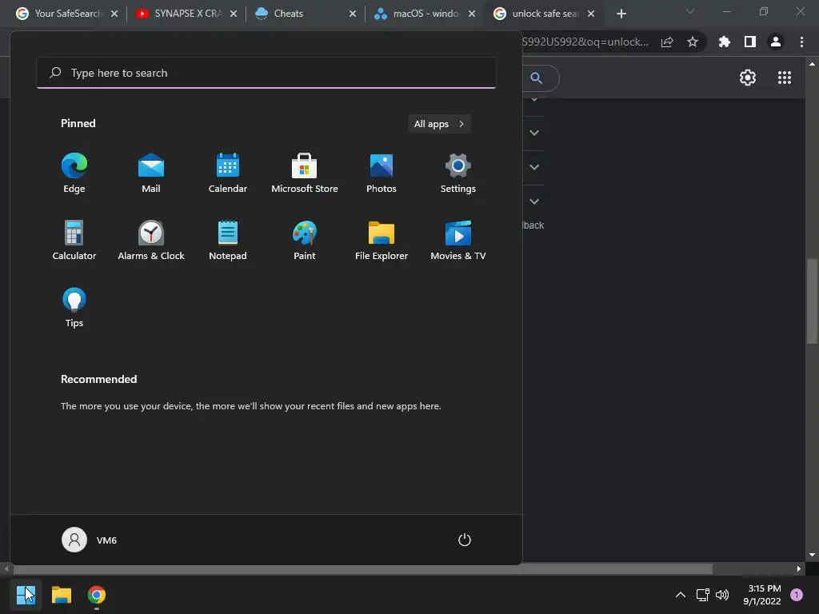819x614 pixels.
Task: Open Google quick settings gear
Action: [x=748, y=78]
